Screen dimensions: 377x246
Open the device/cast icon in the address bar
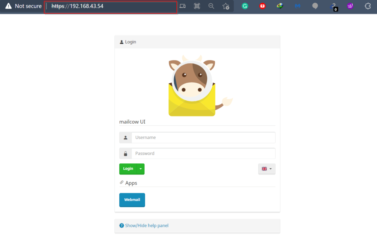[x=183, y=6]
